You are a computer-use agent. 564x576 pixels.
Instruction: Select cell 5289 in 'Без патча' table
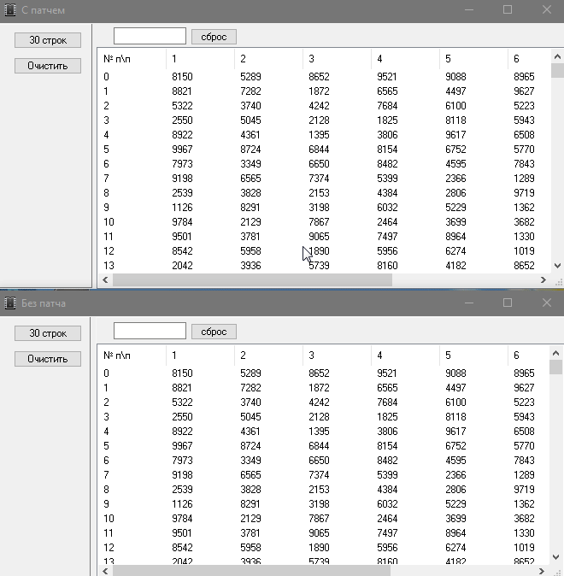tap(250, 373)
